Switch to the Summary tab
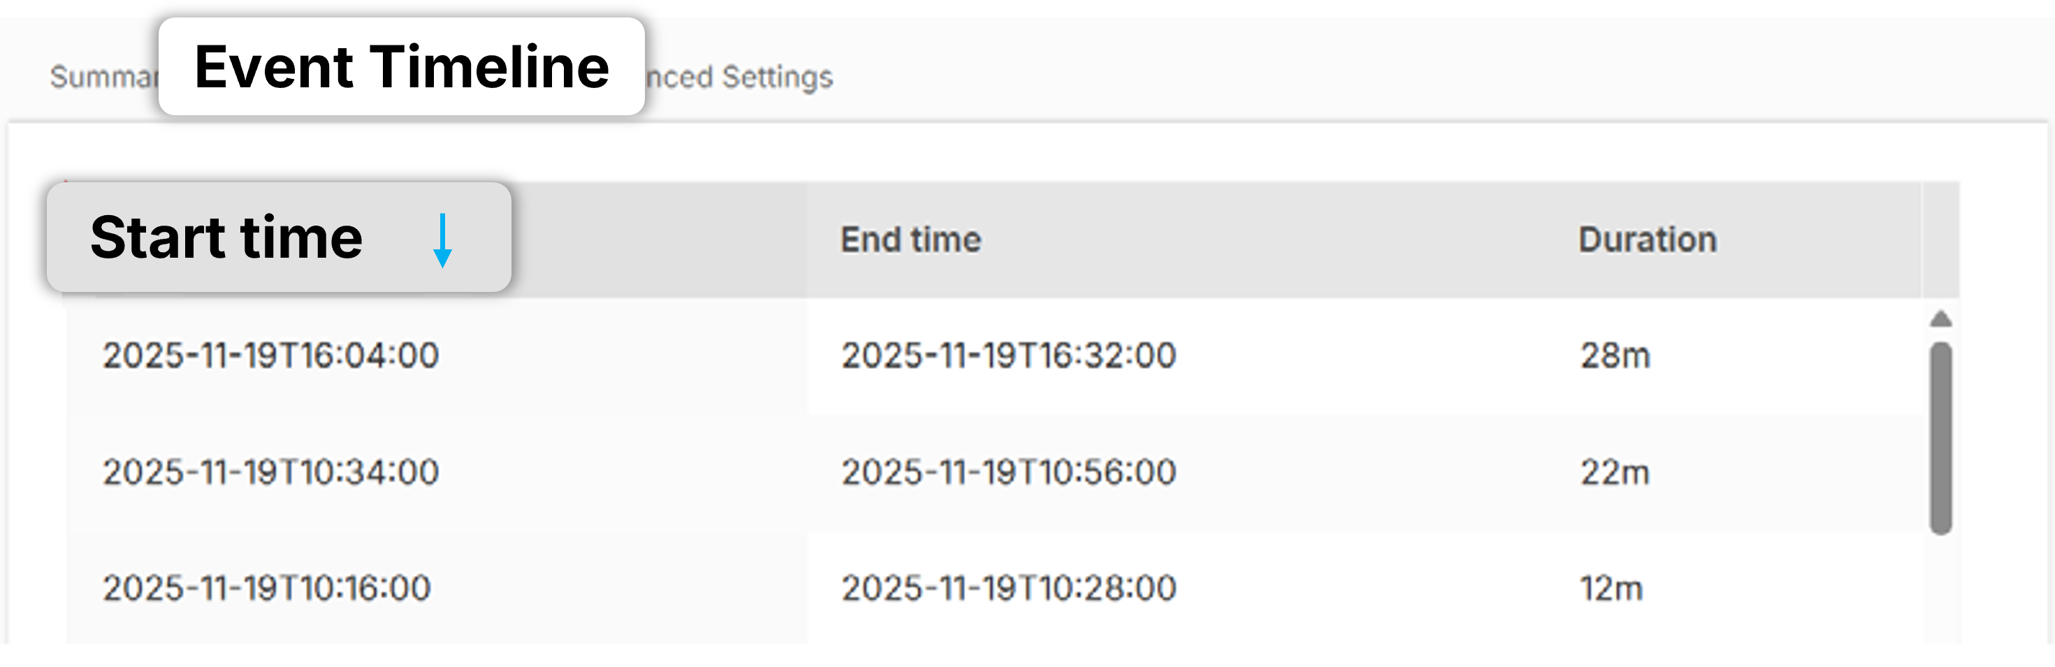2055x667 pixels. point(103,78)
